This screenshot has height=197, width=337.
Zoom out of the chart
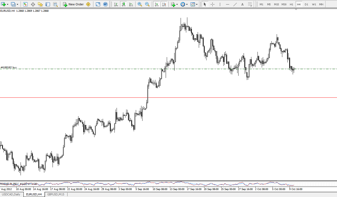(147, 4)
